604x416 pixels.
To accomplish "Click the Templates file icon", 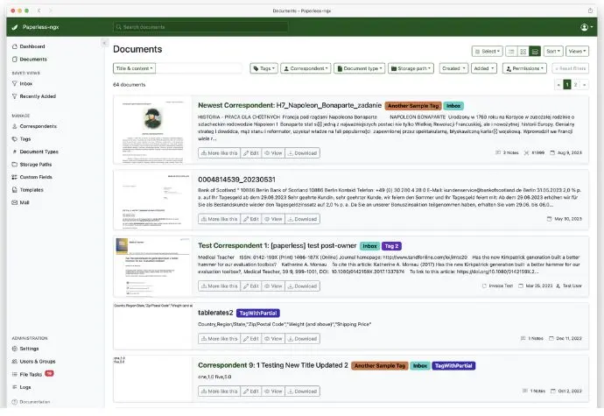I will tap(15, 190).
